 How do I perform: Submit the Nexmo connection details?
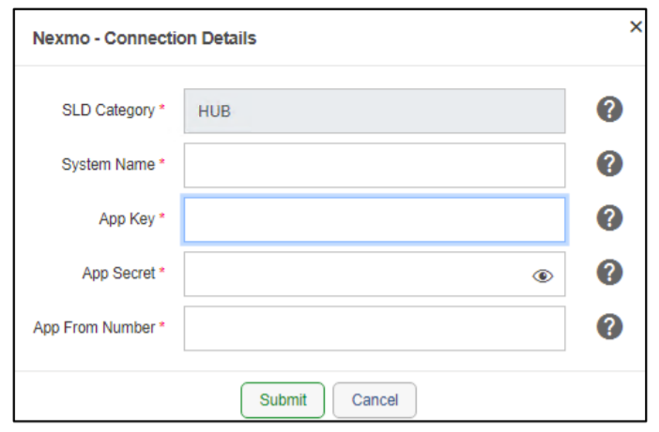point(283,400)
